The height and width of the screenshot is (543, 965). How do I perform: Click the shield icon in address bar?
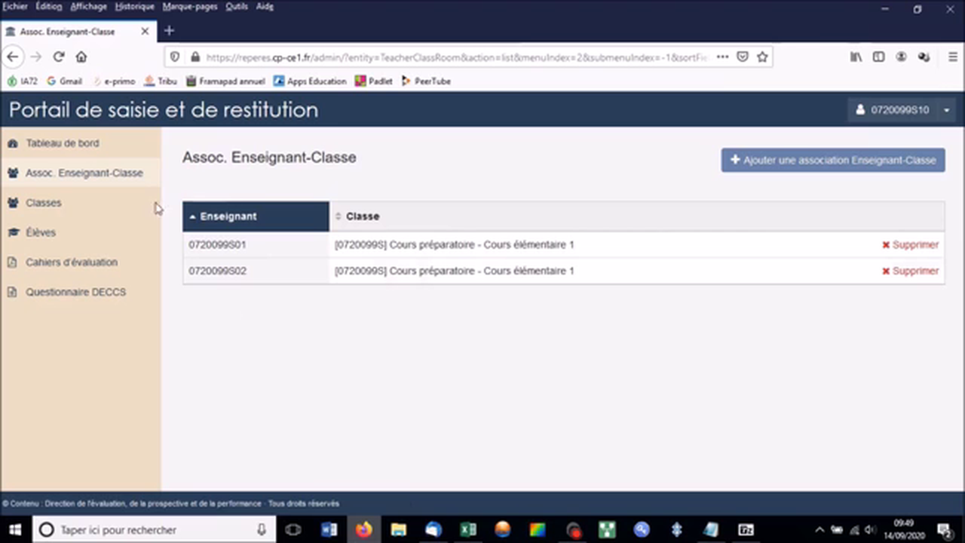pyautogui.click(x=174, y=57)
